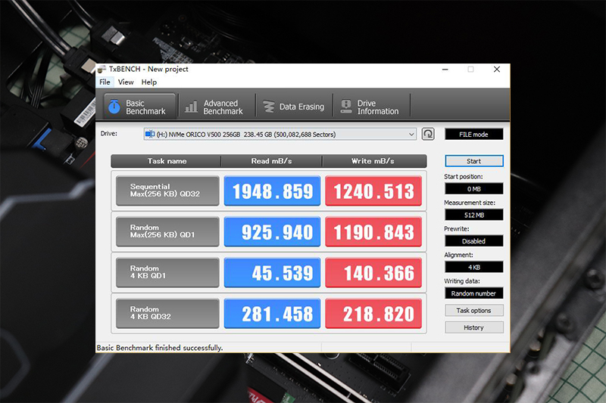Click the read value 281.458
The image size is (606, 403).
[x=272, y=314]
